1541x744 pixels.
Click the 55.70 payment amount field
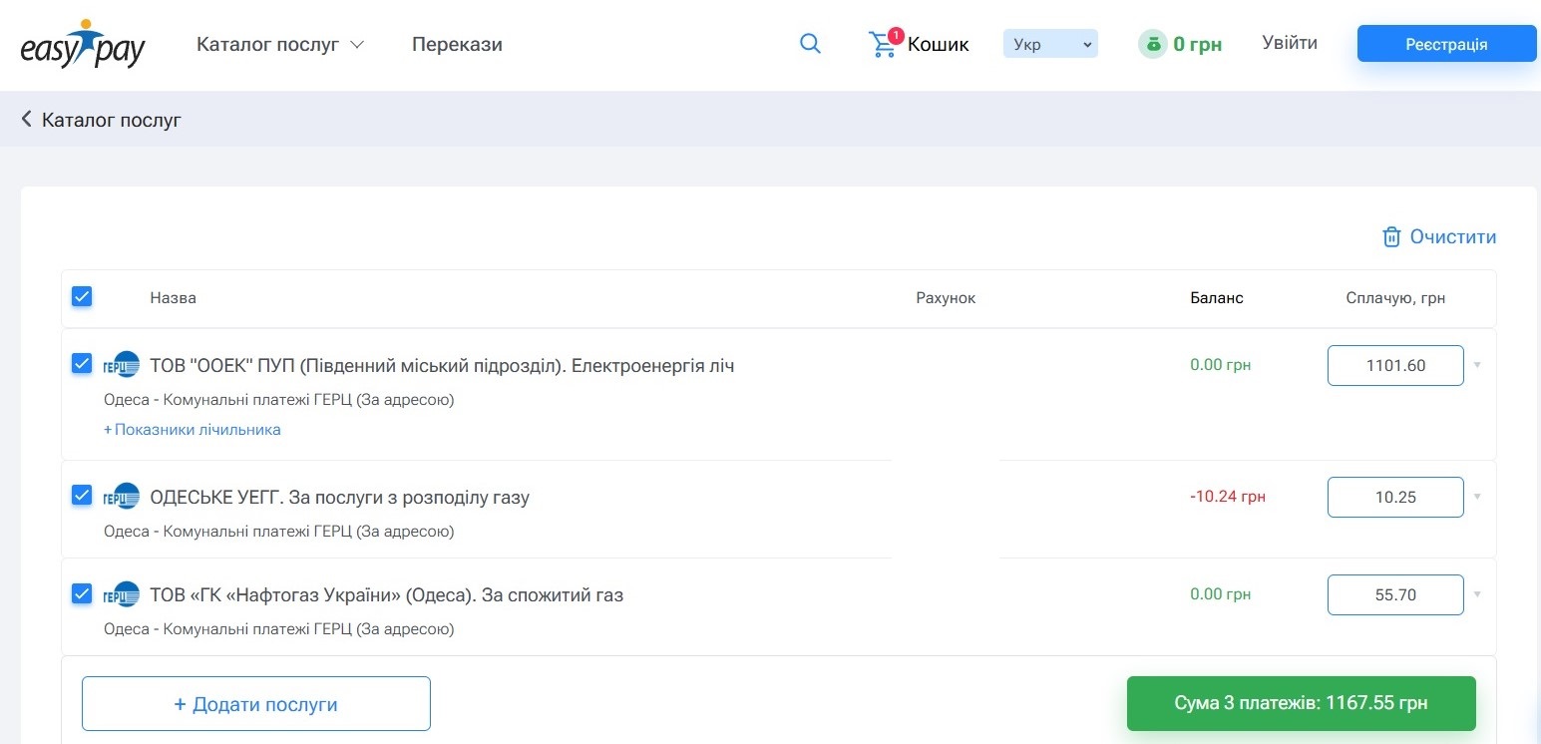[x=1395, y=594]
